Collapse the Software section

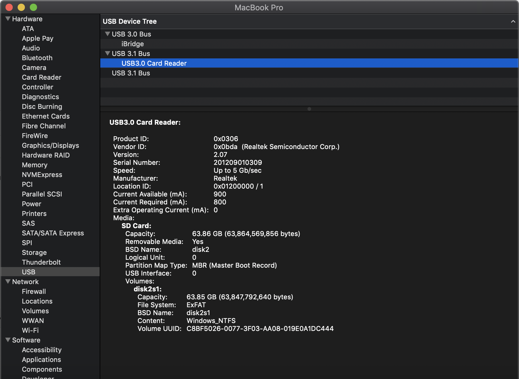pos(7,340)
